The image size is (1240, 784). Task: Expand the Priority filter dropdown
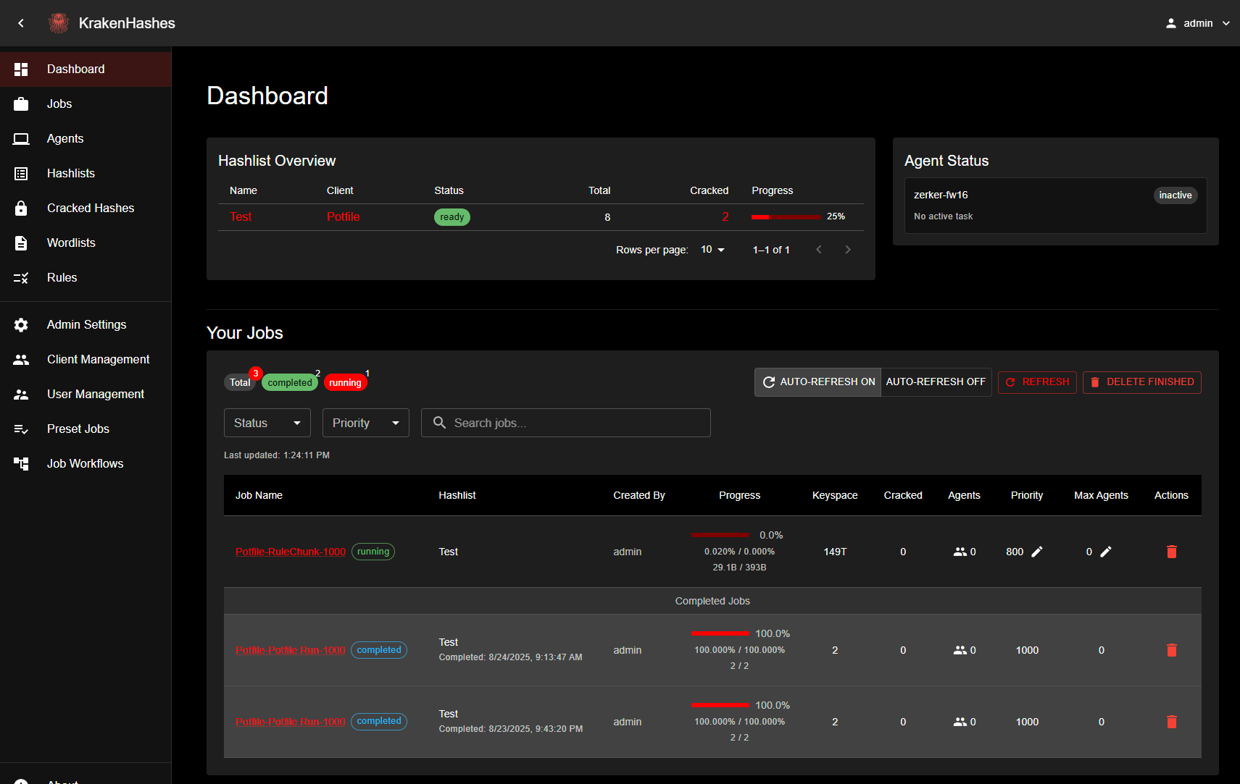point(365,423)
